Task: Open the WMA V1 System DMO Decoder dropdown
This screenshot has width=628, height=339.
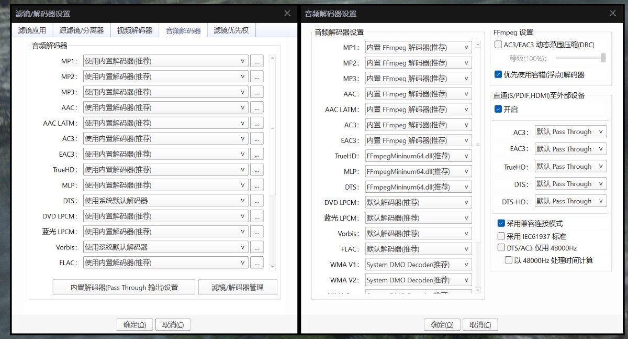Action: (x=418, y=265)
